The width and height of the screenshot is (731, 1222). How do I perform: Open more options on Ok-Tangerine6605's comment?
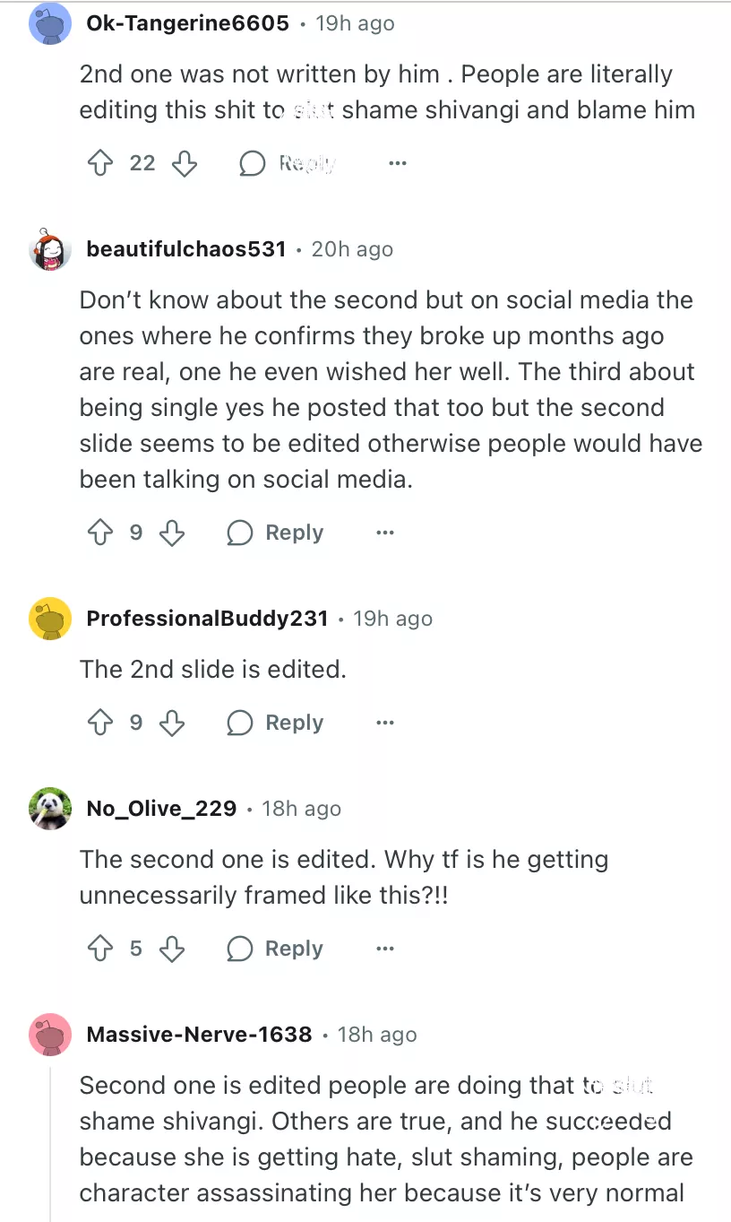pos(398,163)
